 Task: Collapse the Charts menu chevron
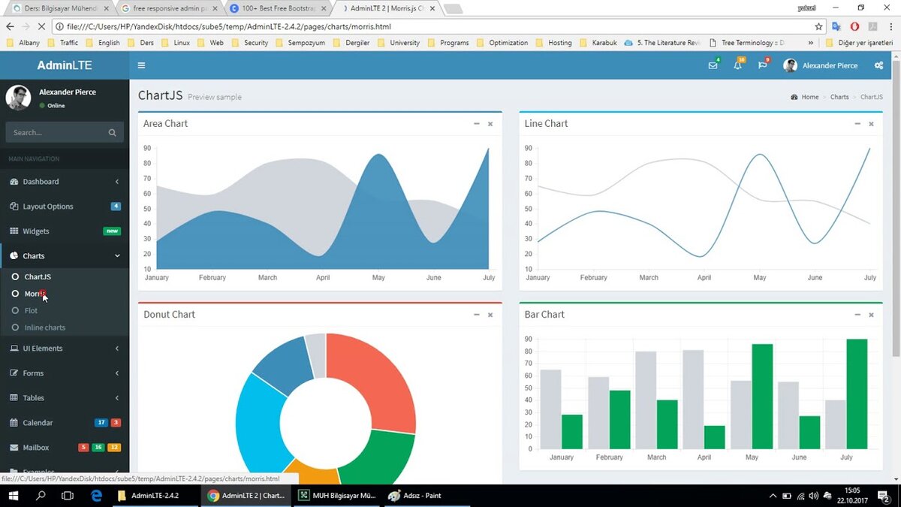coord(117,256)
